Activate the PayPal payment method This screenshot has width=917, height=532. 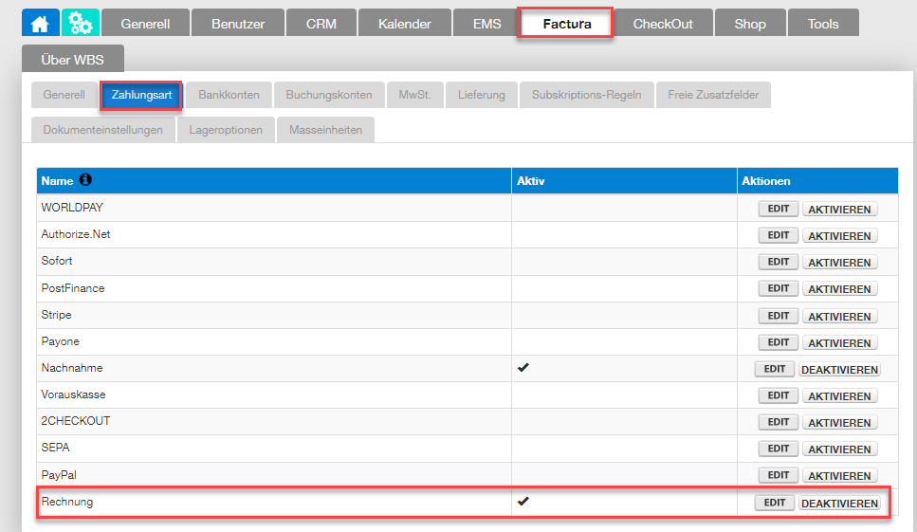tap(839, 476)
